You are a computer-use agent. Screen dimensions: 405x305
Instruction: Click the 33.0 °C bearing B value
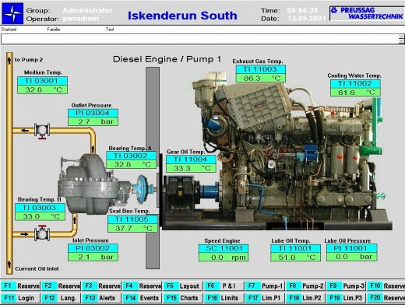pyautogui.click(x=40, y=216)
